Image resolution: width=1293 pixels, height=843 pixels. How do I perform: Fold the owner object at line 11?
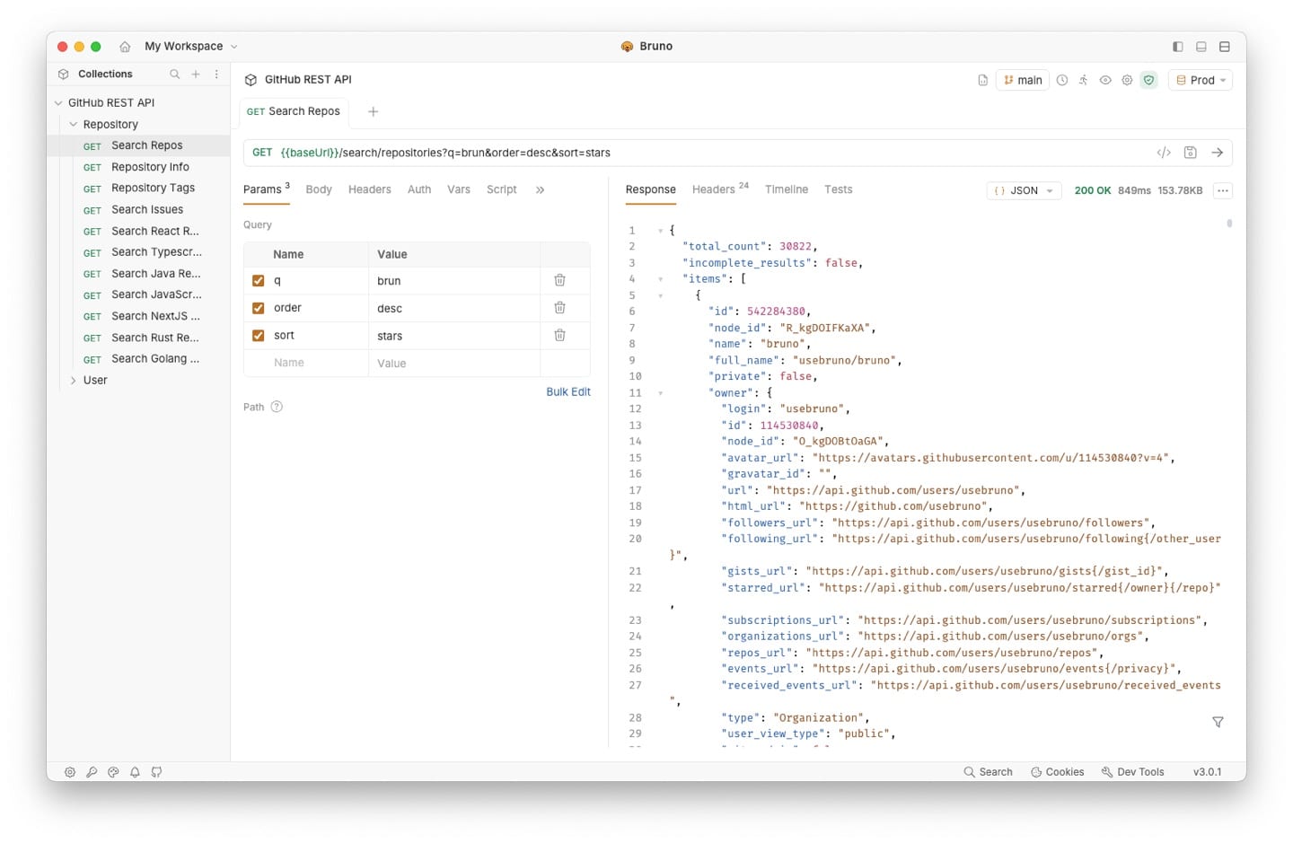(x=661, y=393)
